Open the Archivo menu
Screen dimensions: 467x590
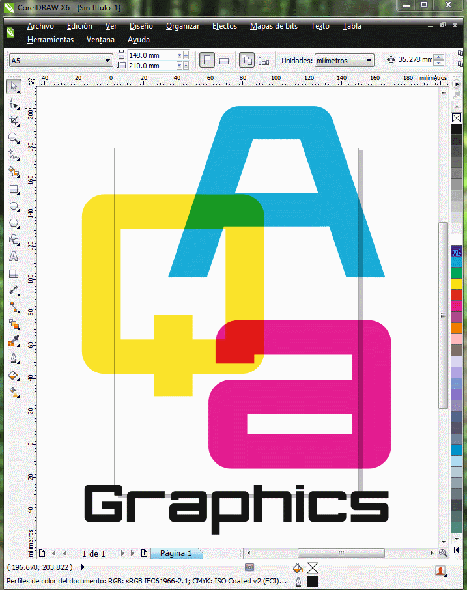(x=40, y=26)
